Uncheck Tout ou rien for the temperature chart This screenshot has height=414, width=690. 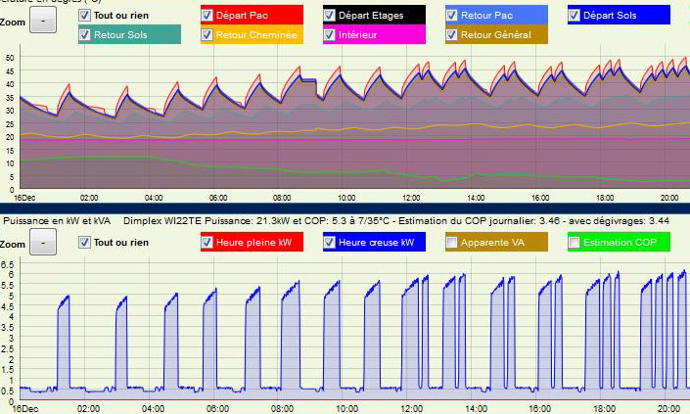click(84, 16)
